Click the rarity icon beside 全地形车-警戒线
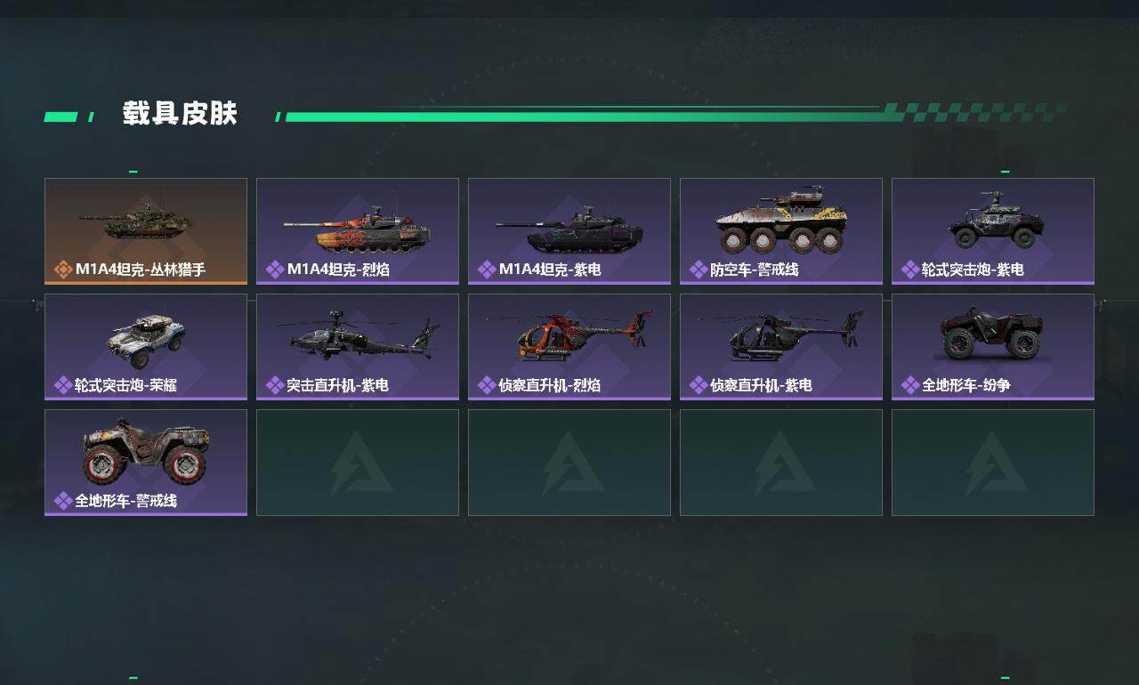 pos(63,501)
